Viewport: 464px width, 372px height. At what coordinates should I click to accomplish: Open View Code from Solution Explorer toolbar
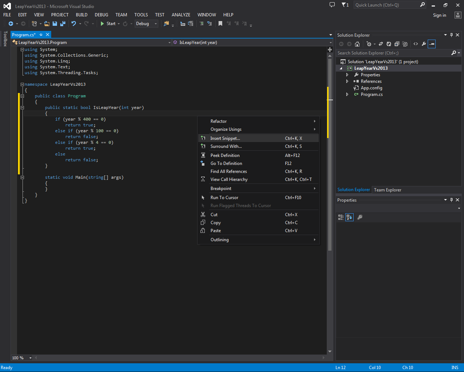[415, 44]
